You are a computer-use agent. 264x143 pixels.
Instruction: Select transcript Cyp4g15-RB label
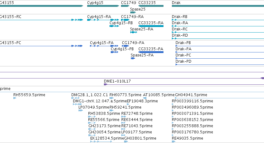pyautogui.click(x=121, y=23)
